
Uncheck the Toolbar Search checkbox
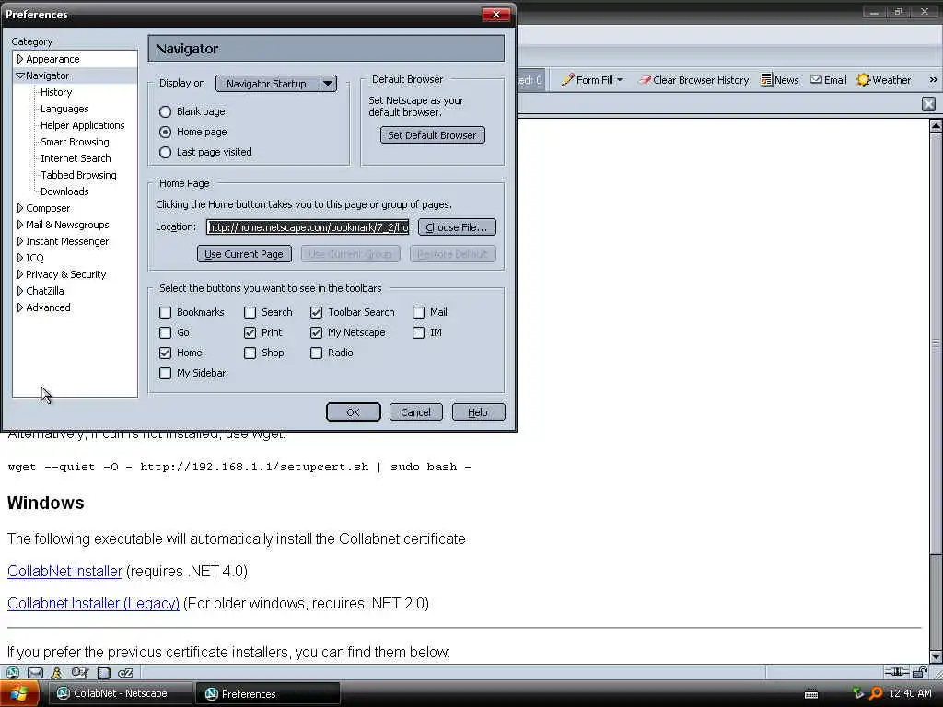pos(317,312)
